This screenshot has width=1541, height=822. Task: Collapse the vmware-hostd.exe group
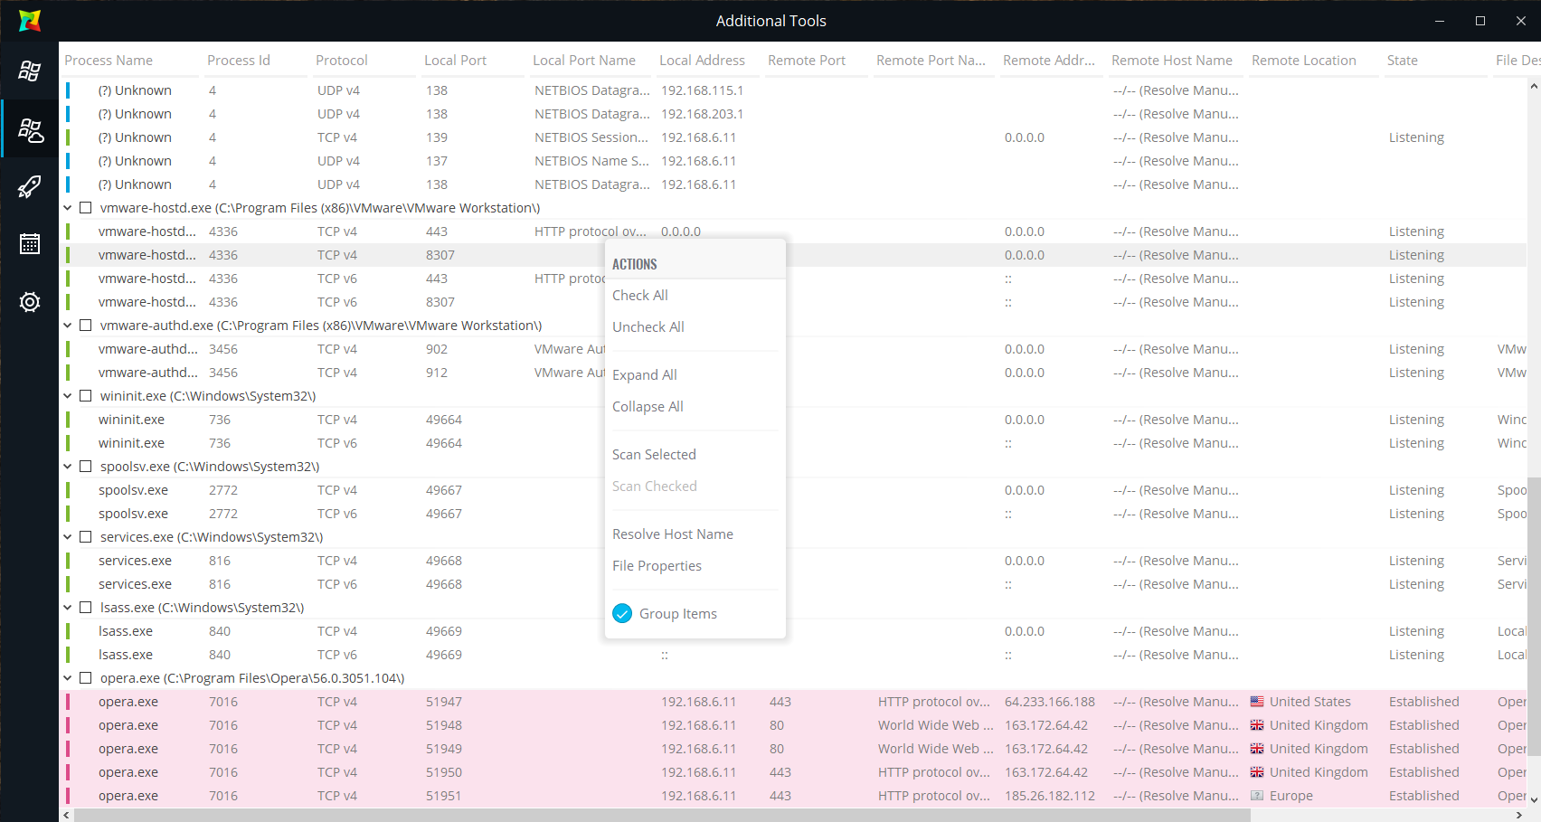pyautogui.click(x=68, y=208)
